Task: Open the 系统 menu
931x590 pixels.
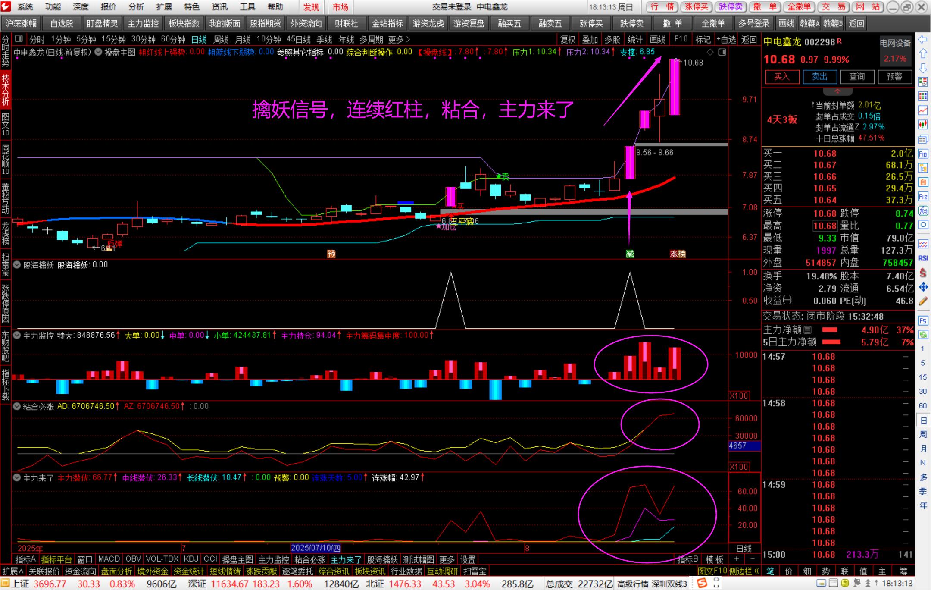Action: [x=25, y=7]
